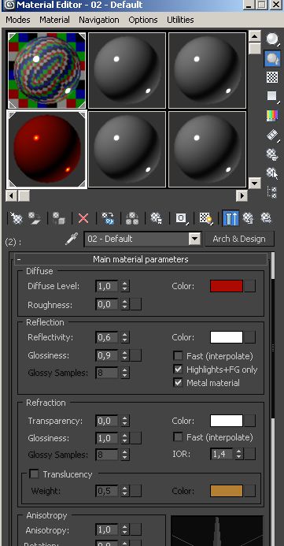This screenshot has height=546, width=284.
Task: Click the Reflectivity value field
Action: click(107, 337)
